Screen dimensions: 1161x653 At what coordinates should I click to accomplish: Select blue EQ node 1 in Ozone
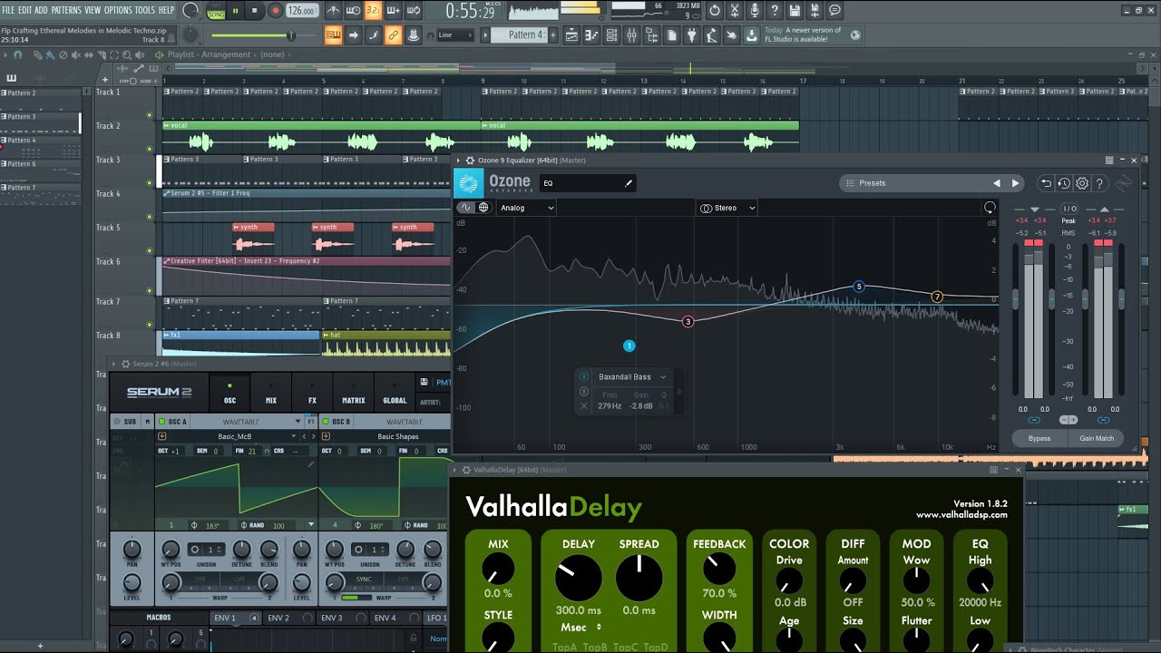(x=629, y=346)
